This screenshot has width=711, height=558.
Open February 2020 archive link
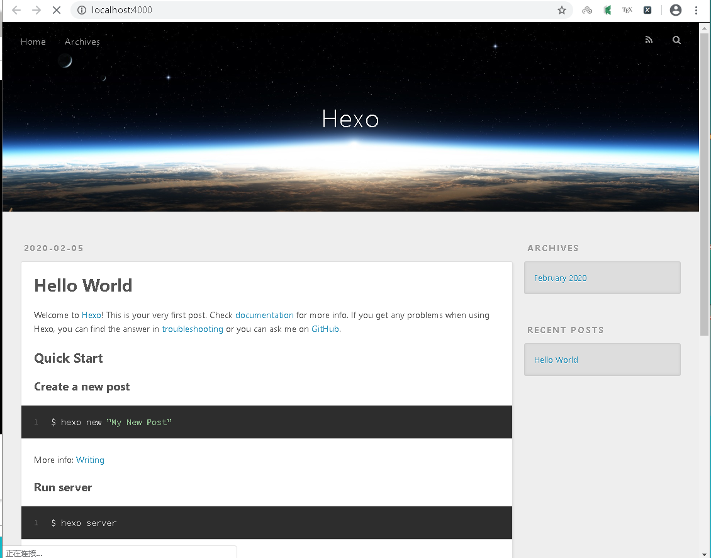560,278
